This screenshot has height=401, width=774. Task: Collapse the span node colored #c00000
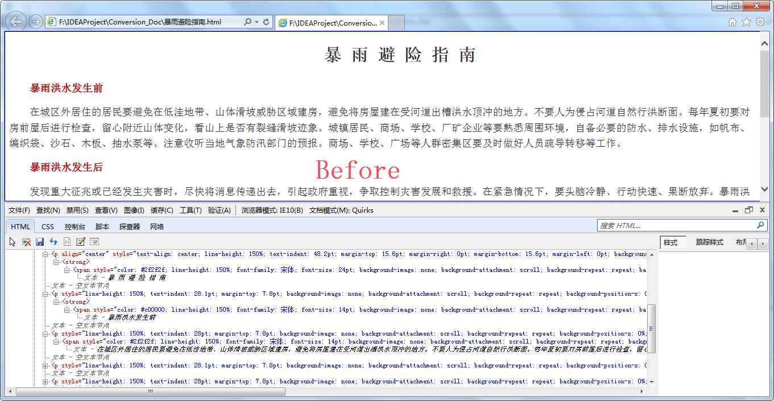[67, 310]
